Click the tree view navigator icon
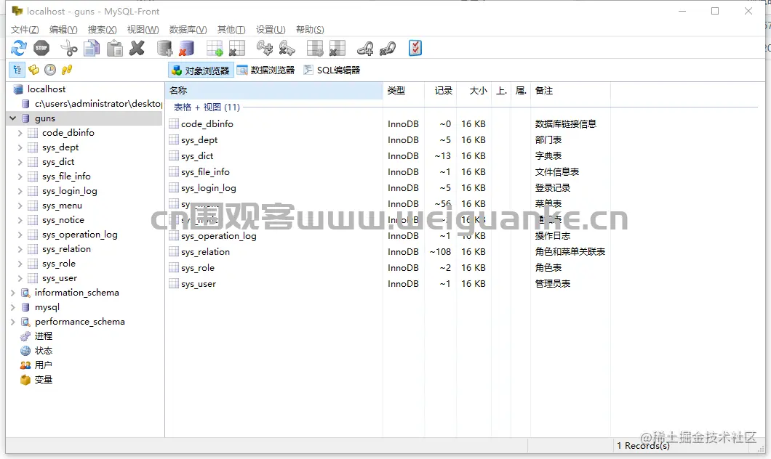This screenshot has height=459, width=771. coord(17,70)
